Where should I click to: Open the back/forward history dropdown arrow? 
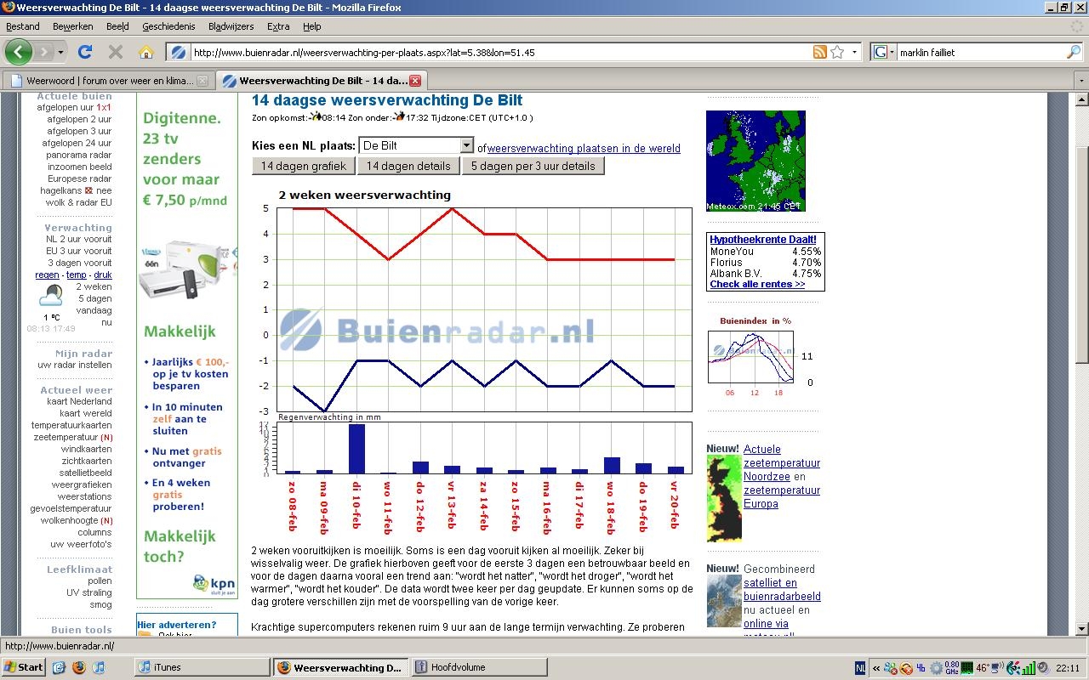pyautogui.click(x=60, y=52)
